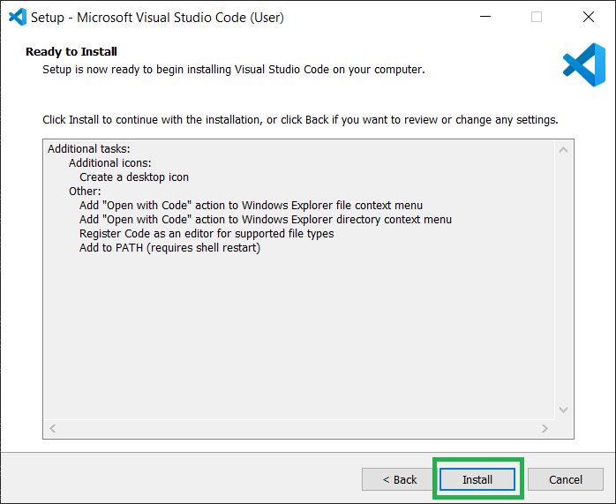
Task: Click the VS Code icon in title bar
Action: tap(18, 17)
